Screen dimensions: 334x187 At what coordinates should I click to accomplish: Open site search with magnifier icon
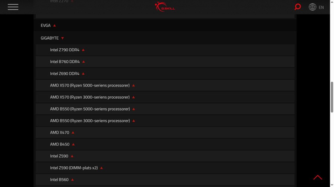pyautogui.click(x=298, y=7)
